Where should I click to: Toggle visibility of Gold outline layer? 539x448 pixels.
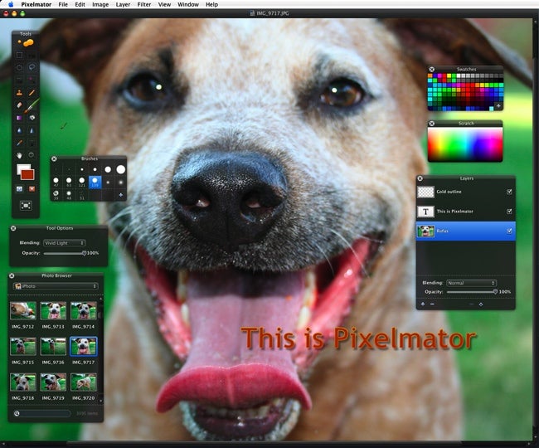(509, 192)
